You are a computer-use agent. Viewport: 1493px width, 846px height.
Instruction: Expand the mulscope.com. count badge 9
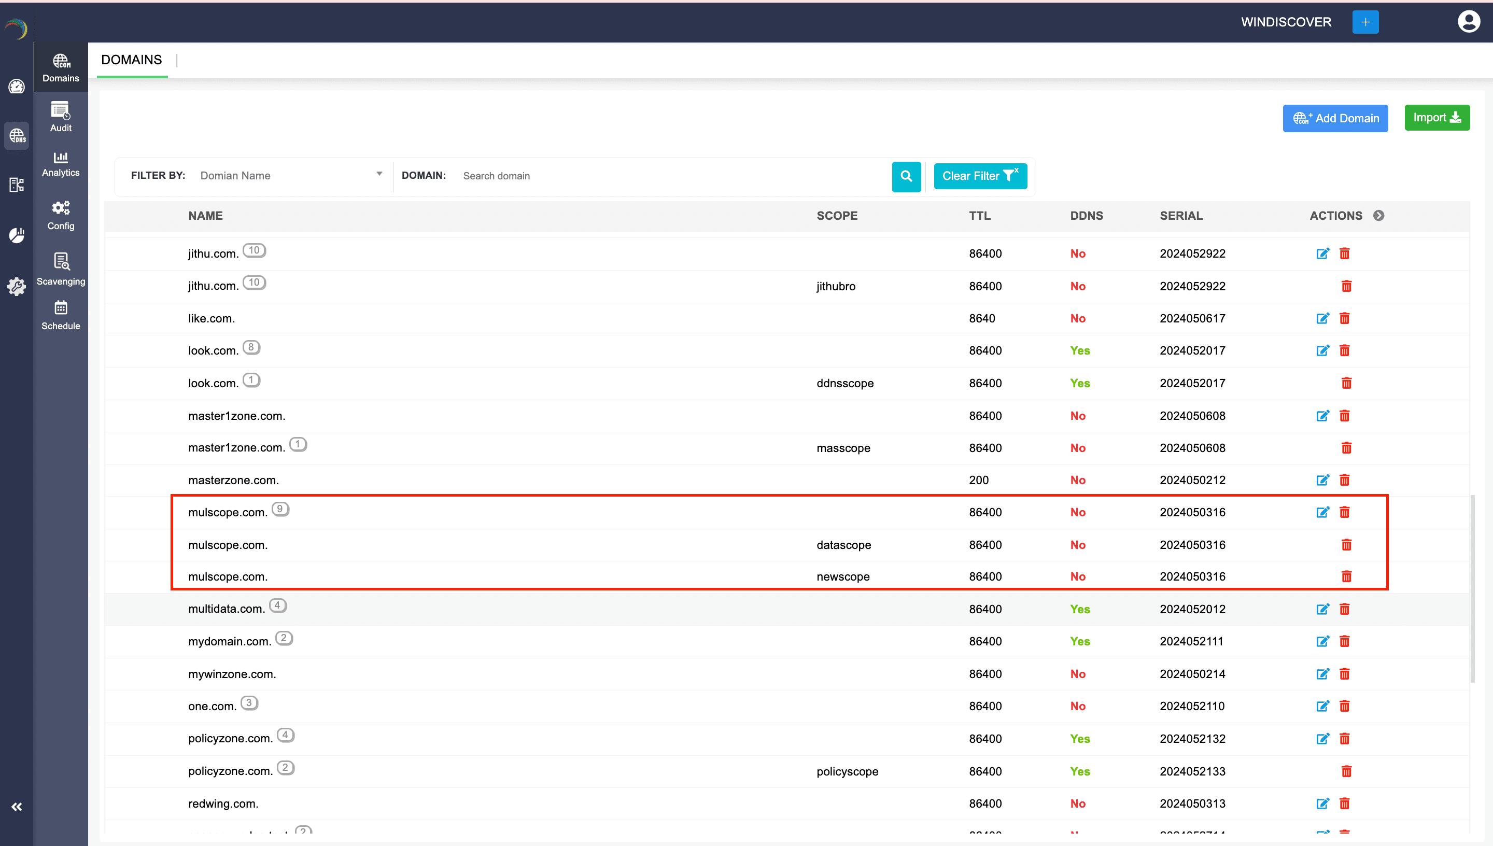[x=280, y=509]
